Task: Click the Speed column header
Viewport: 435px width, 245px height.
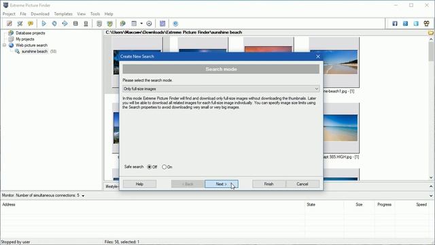Action: (x=421, y=204)
